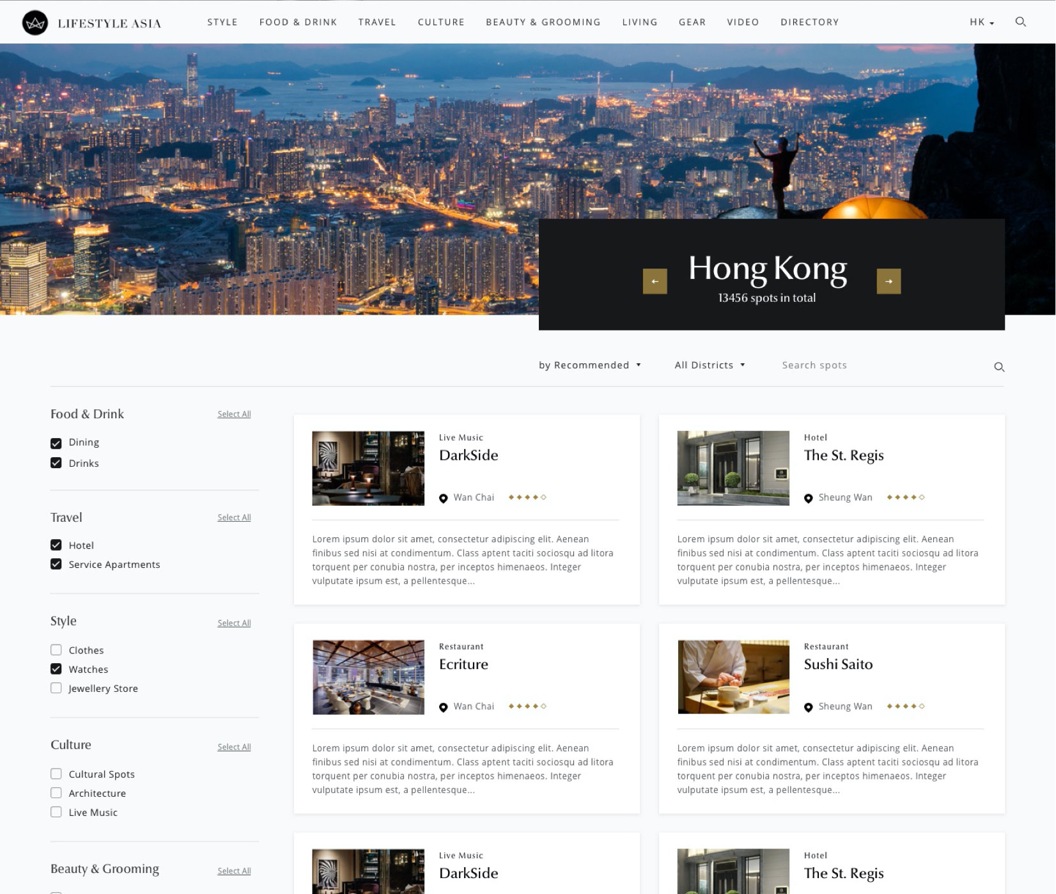Open the Sushi Saito restaurant title
Viewport: 1056px width, 894px height.
838,664
